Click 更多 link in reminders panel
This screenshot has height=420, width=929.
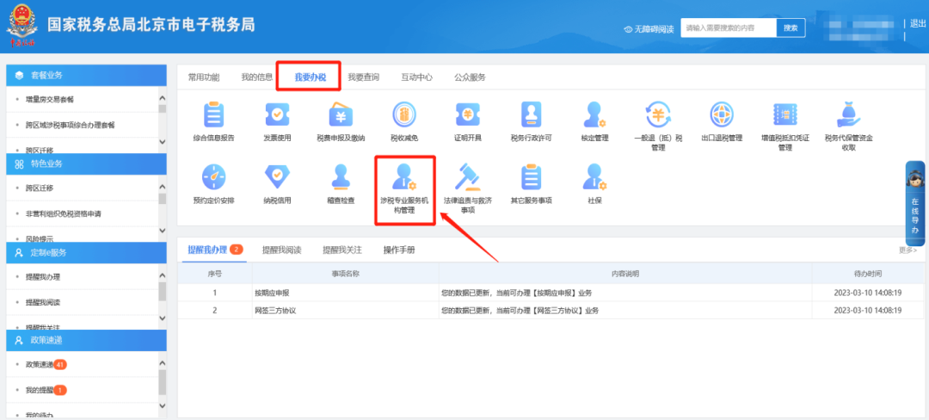(907, 250)
